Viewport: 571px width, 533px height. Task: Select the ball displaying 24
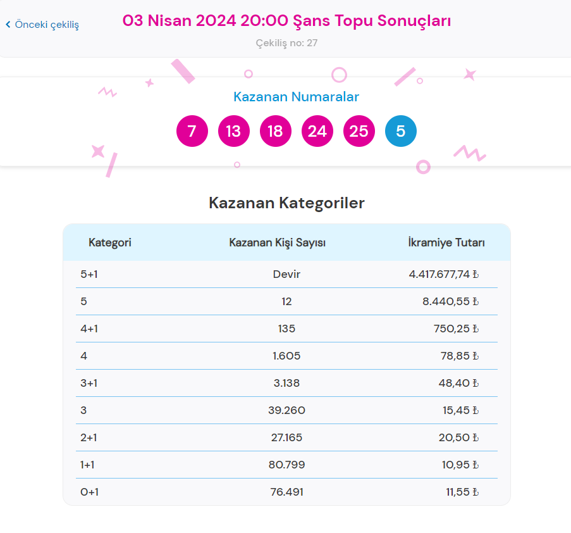click(x=317, y=131)
